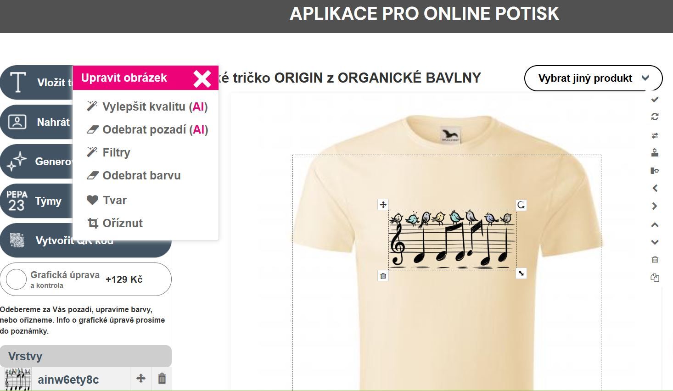Click the upward chevron in right toolbar
This screenshot has height=391, width=673.
pos(655,225)
